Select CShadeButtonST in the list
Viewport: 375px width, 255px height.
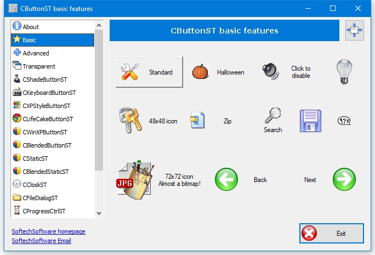pos(53,79)
